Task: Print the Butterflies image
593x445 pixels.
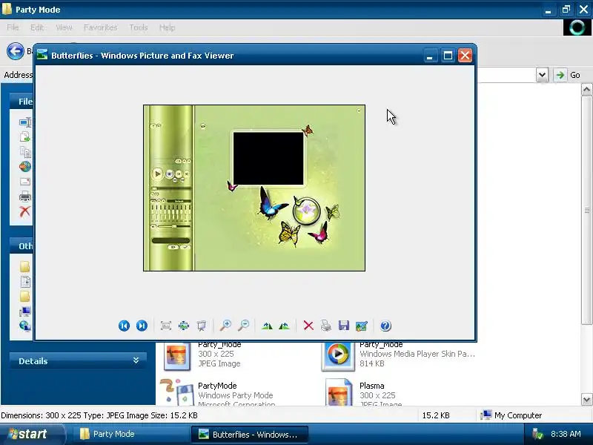Action: (x=326, y=326)
